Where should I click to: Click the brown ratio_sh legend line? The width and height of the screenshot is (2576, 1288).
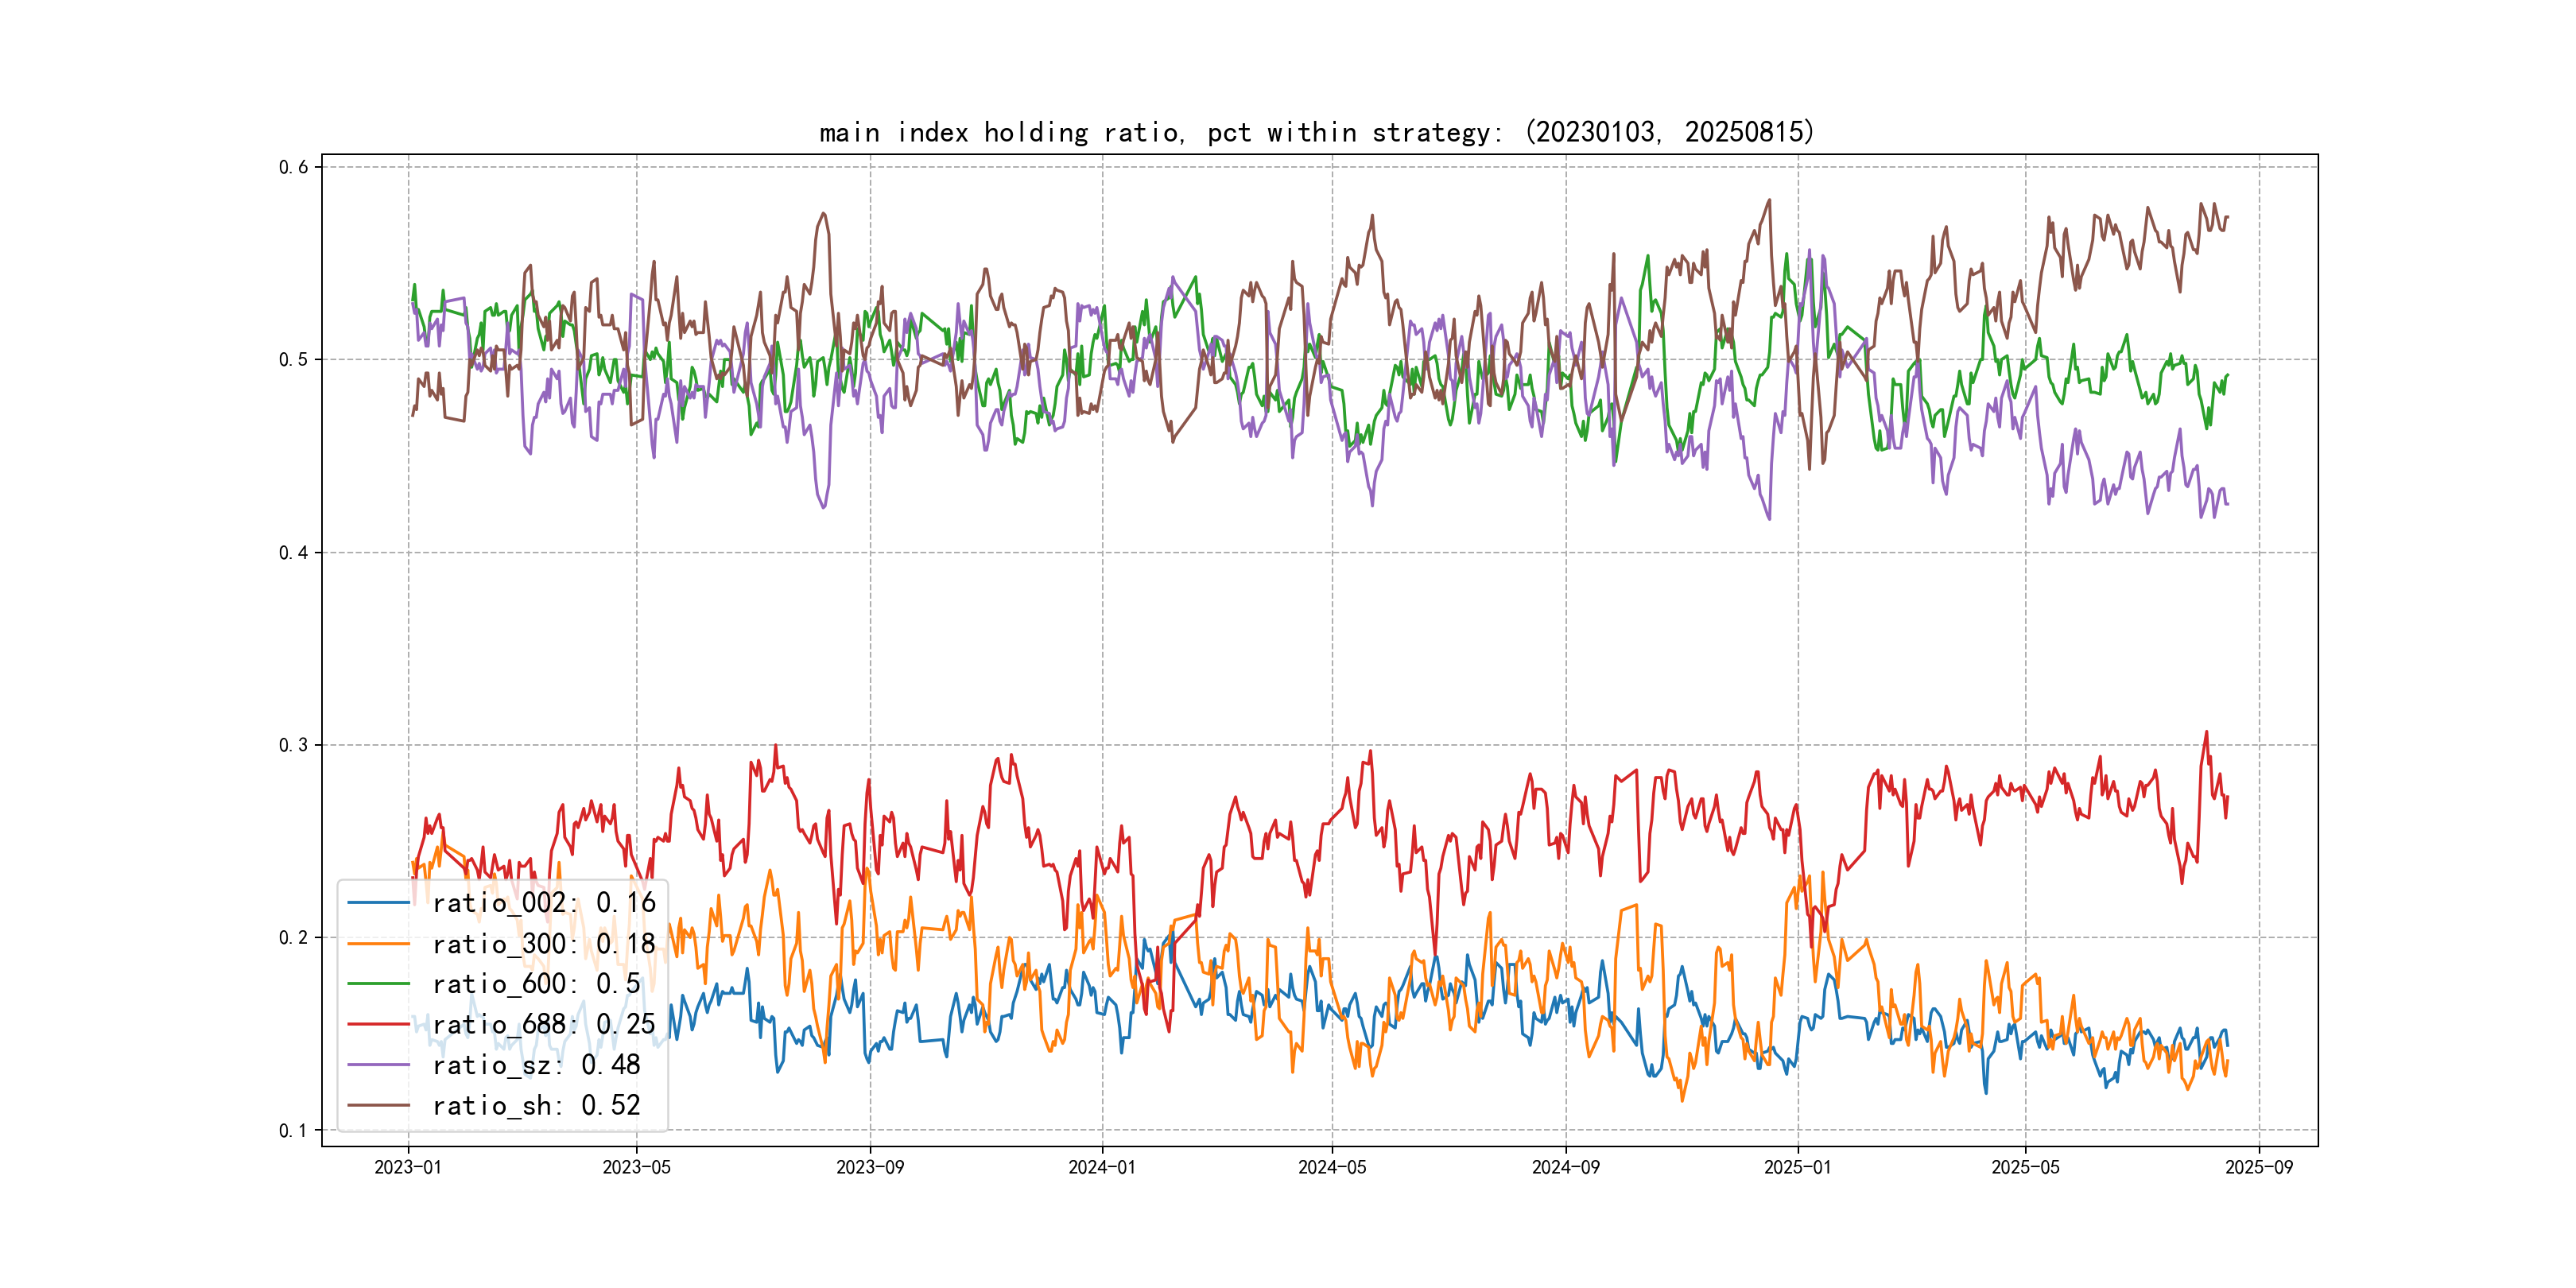(378, 1105)
